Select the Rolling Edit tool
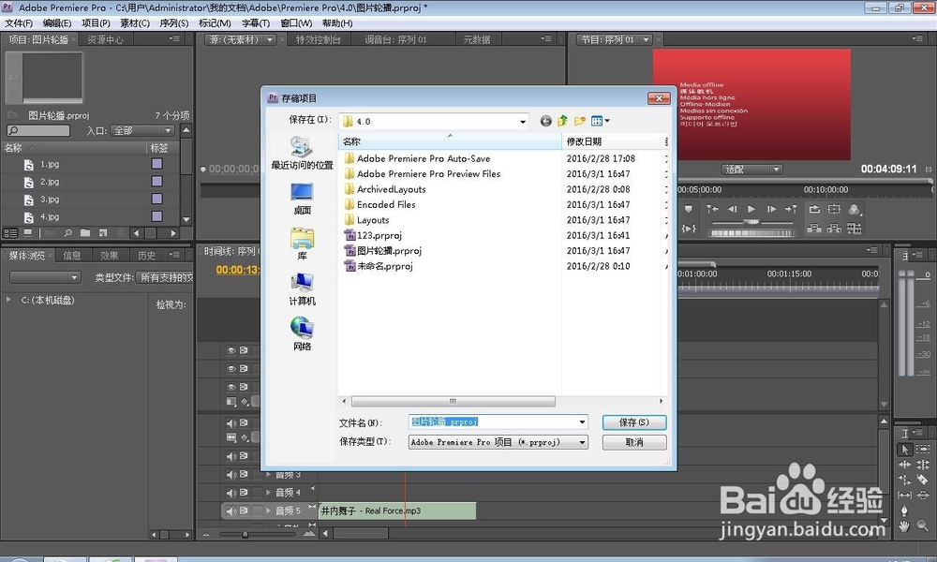The height and width of the screenshot is (562, 937). [923, 465]
